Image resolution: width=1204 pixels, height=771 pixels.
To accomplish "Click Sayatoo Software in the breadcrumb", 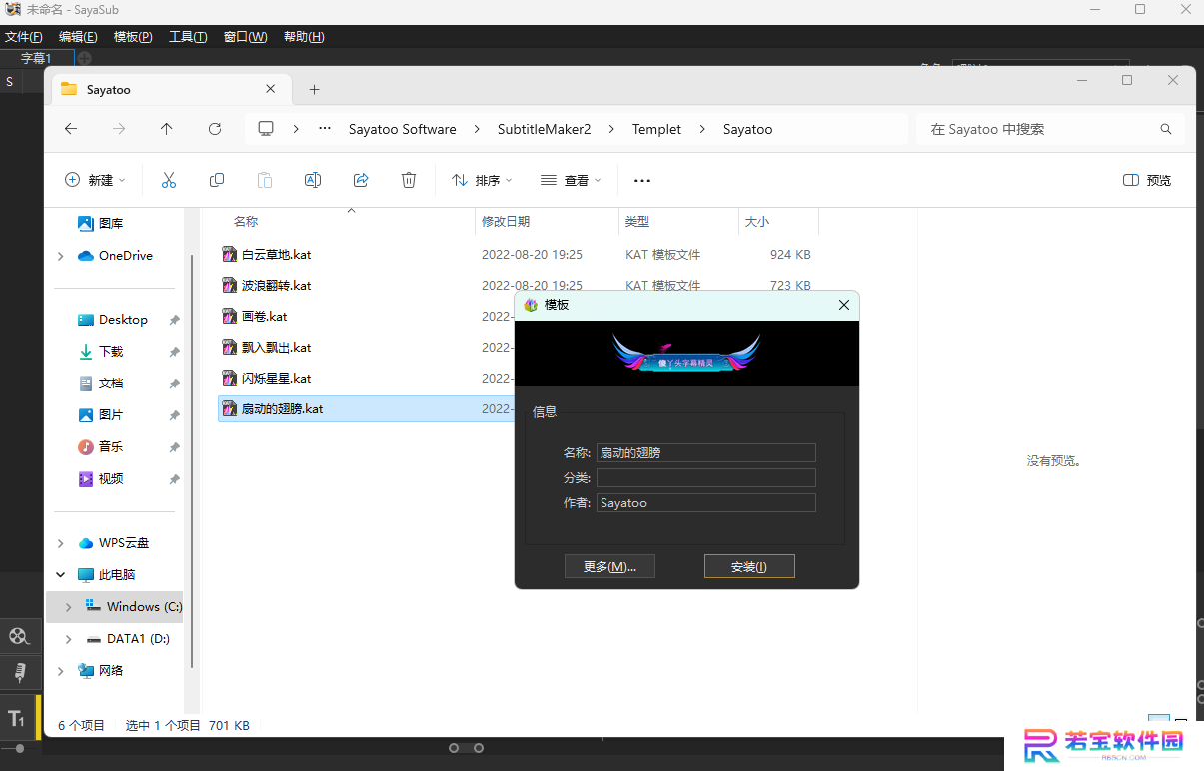I will click(x=402, y=129).
